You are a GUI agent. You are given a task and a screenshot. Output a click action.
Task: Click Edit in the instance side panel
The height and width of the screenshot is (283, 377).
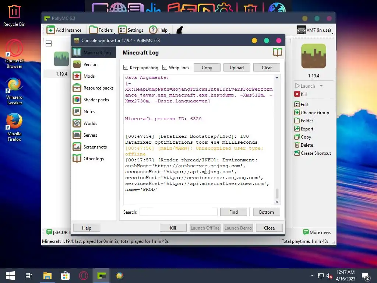pyautogui.click(x=301, y=104)
